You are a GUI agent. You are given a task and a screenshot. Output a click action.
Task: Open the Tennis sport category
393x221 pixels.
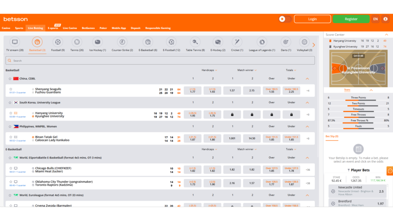pos(77,45)
